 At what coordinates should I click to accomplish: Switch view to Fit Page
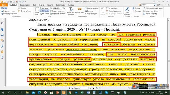pos(44,8)
